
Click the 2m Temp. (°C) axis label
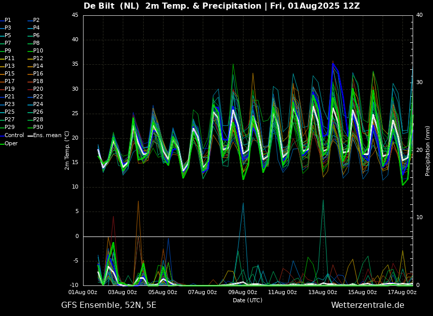67,150
